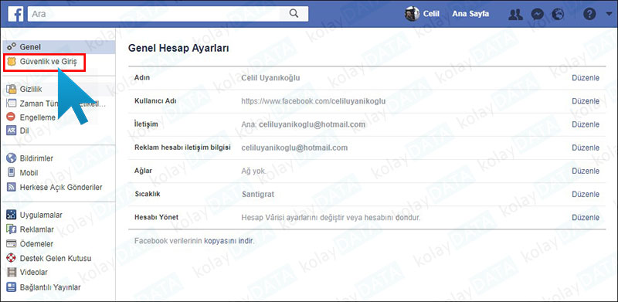Screen dimensions: 618x302
Task: Click Düzenle for the İletişim row
Action: point(586,124)
